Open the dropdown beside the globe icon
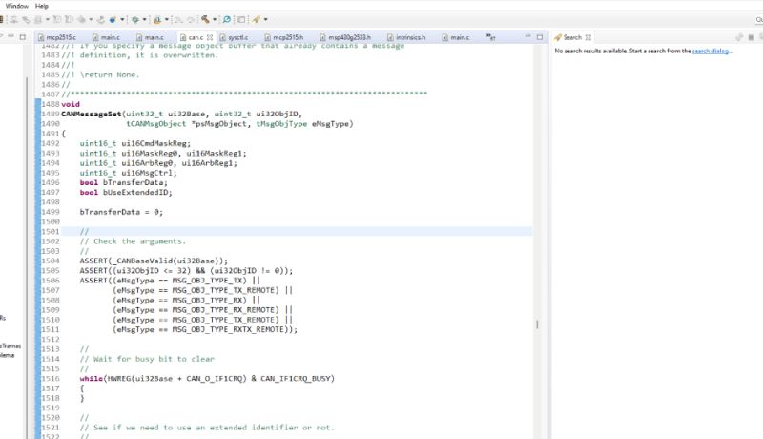Viewport: 763px width, 439px height. 122,20
